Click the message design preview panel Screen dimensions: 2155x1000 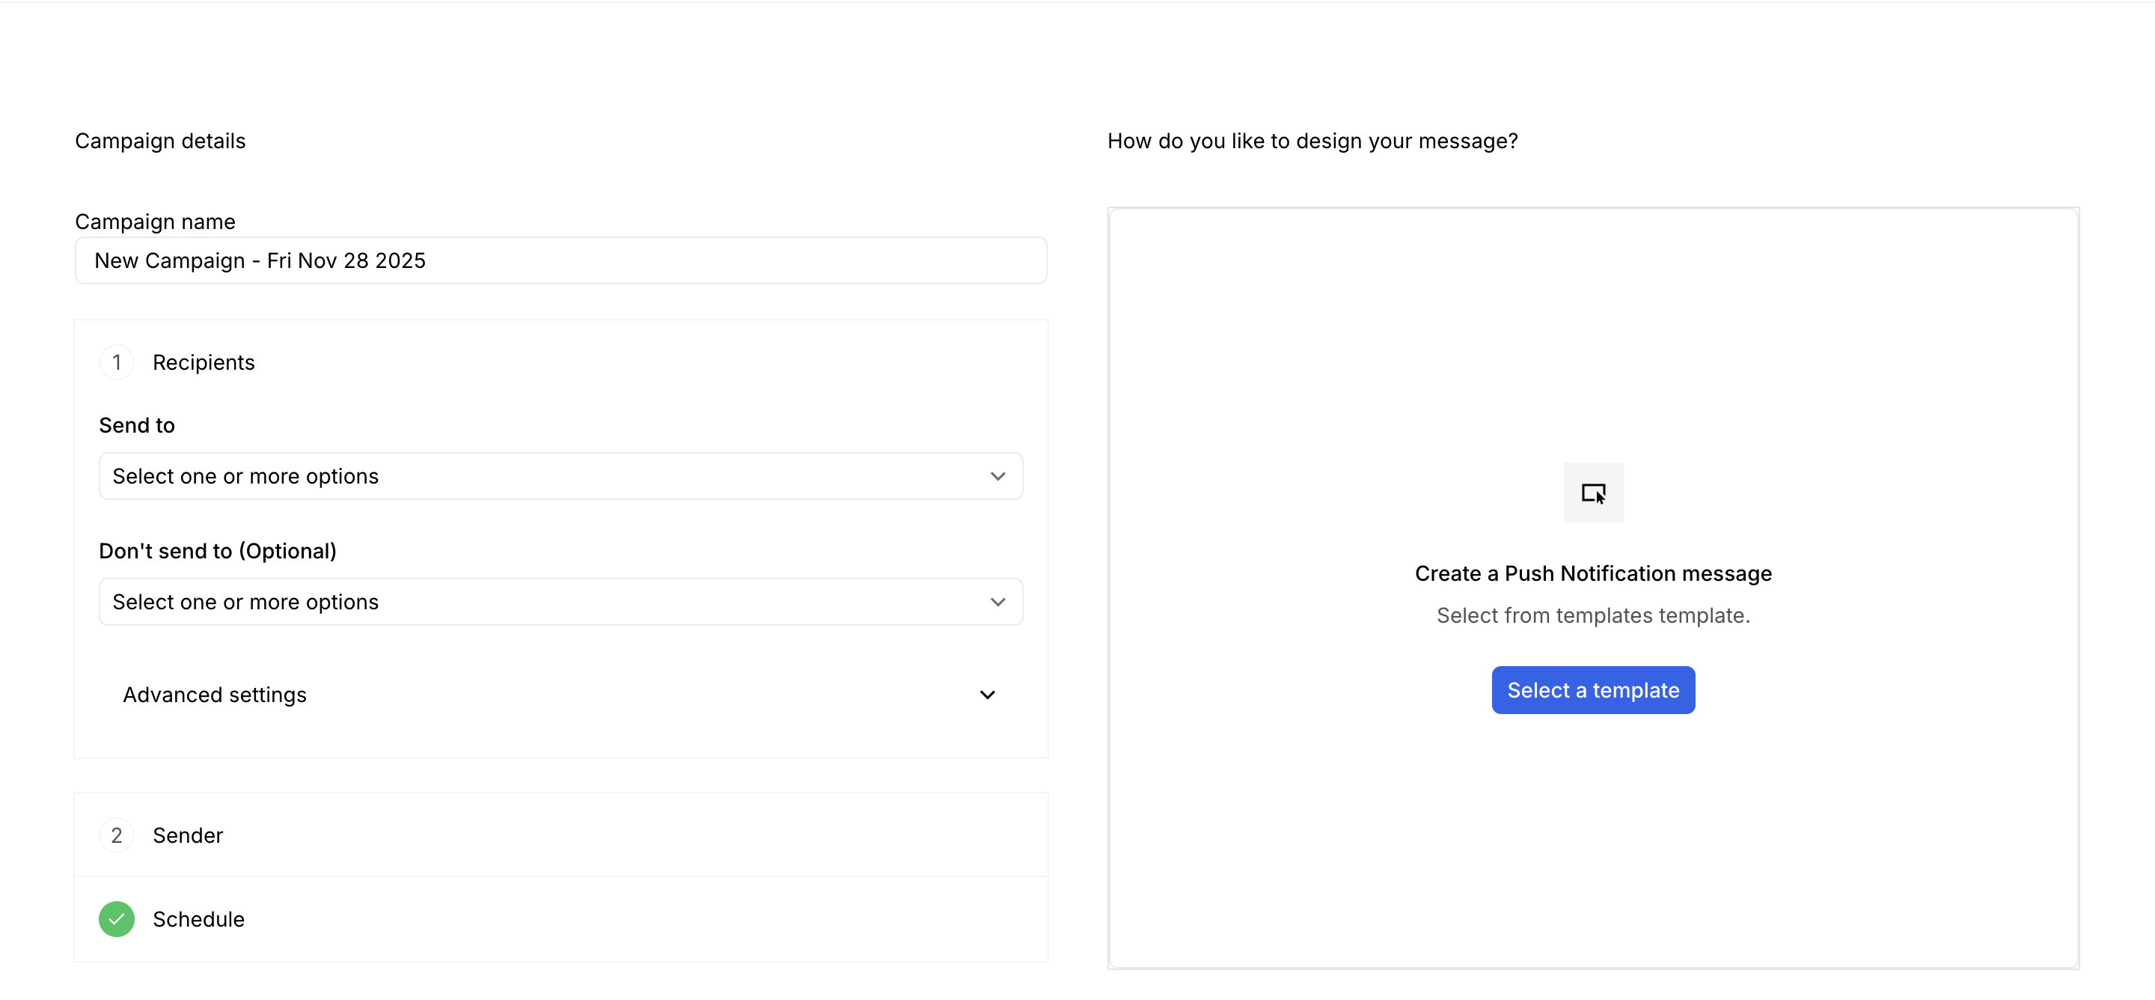(x=1593, y=335)
